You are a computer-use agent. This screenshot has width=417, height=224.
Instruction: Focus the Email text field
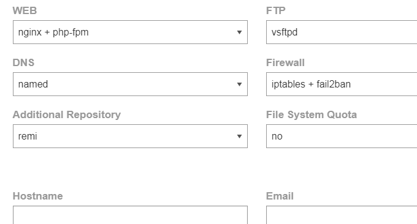[342, 215]
